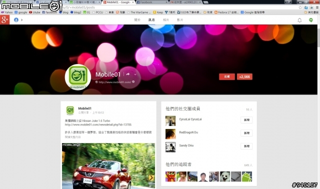Open the man in suit follower avatar

click(203, 176)
